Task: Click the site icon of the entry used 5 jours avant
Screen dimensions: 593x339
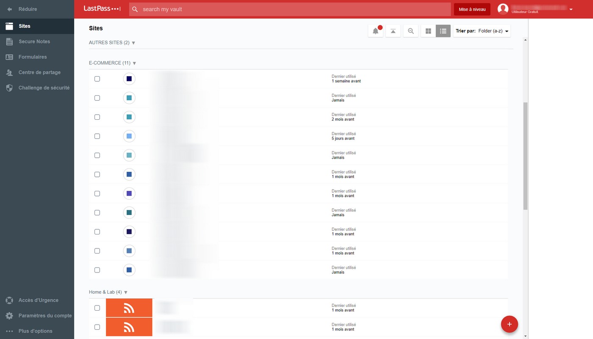Action: pos(129,136)
